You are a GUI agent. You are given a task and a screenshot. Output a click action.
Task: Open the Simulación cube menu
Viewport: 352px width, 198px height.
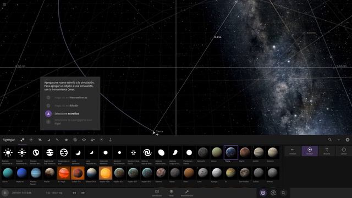[157, 193]
